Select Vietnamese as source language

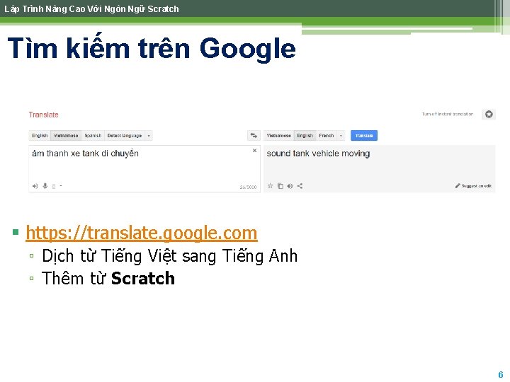(66, 135)
